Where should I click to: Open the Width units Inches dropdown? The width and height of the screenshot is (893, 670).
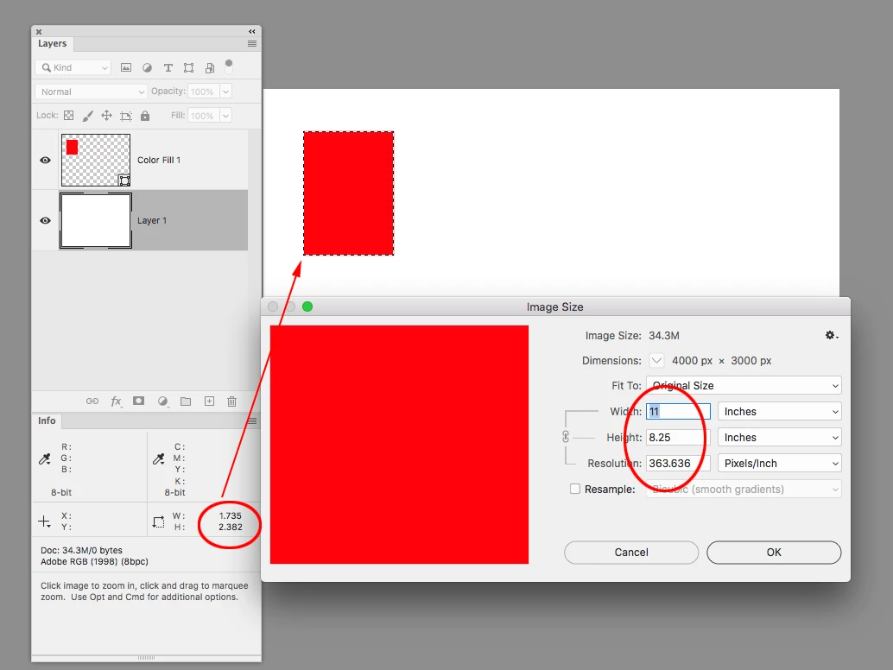(780, 412)
